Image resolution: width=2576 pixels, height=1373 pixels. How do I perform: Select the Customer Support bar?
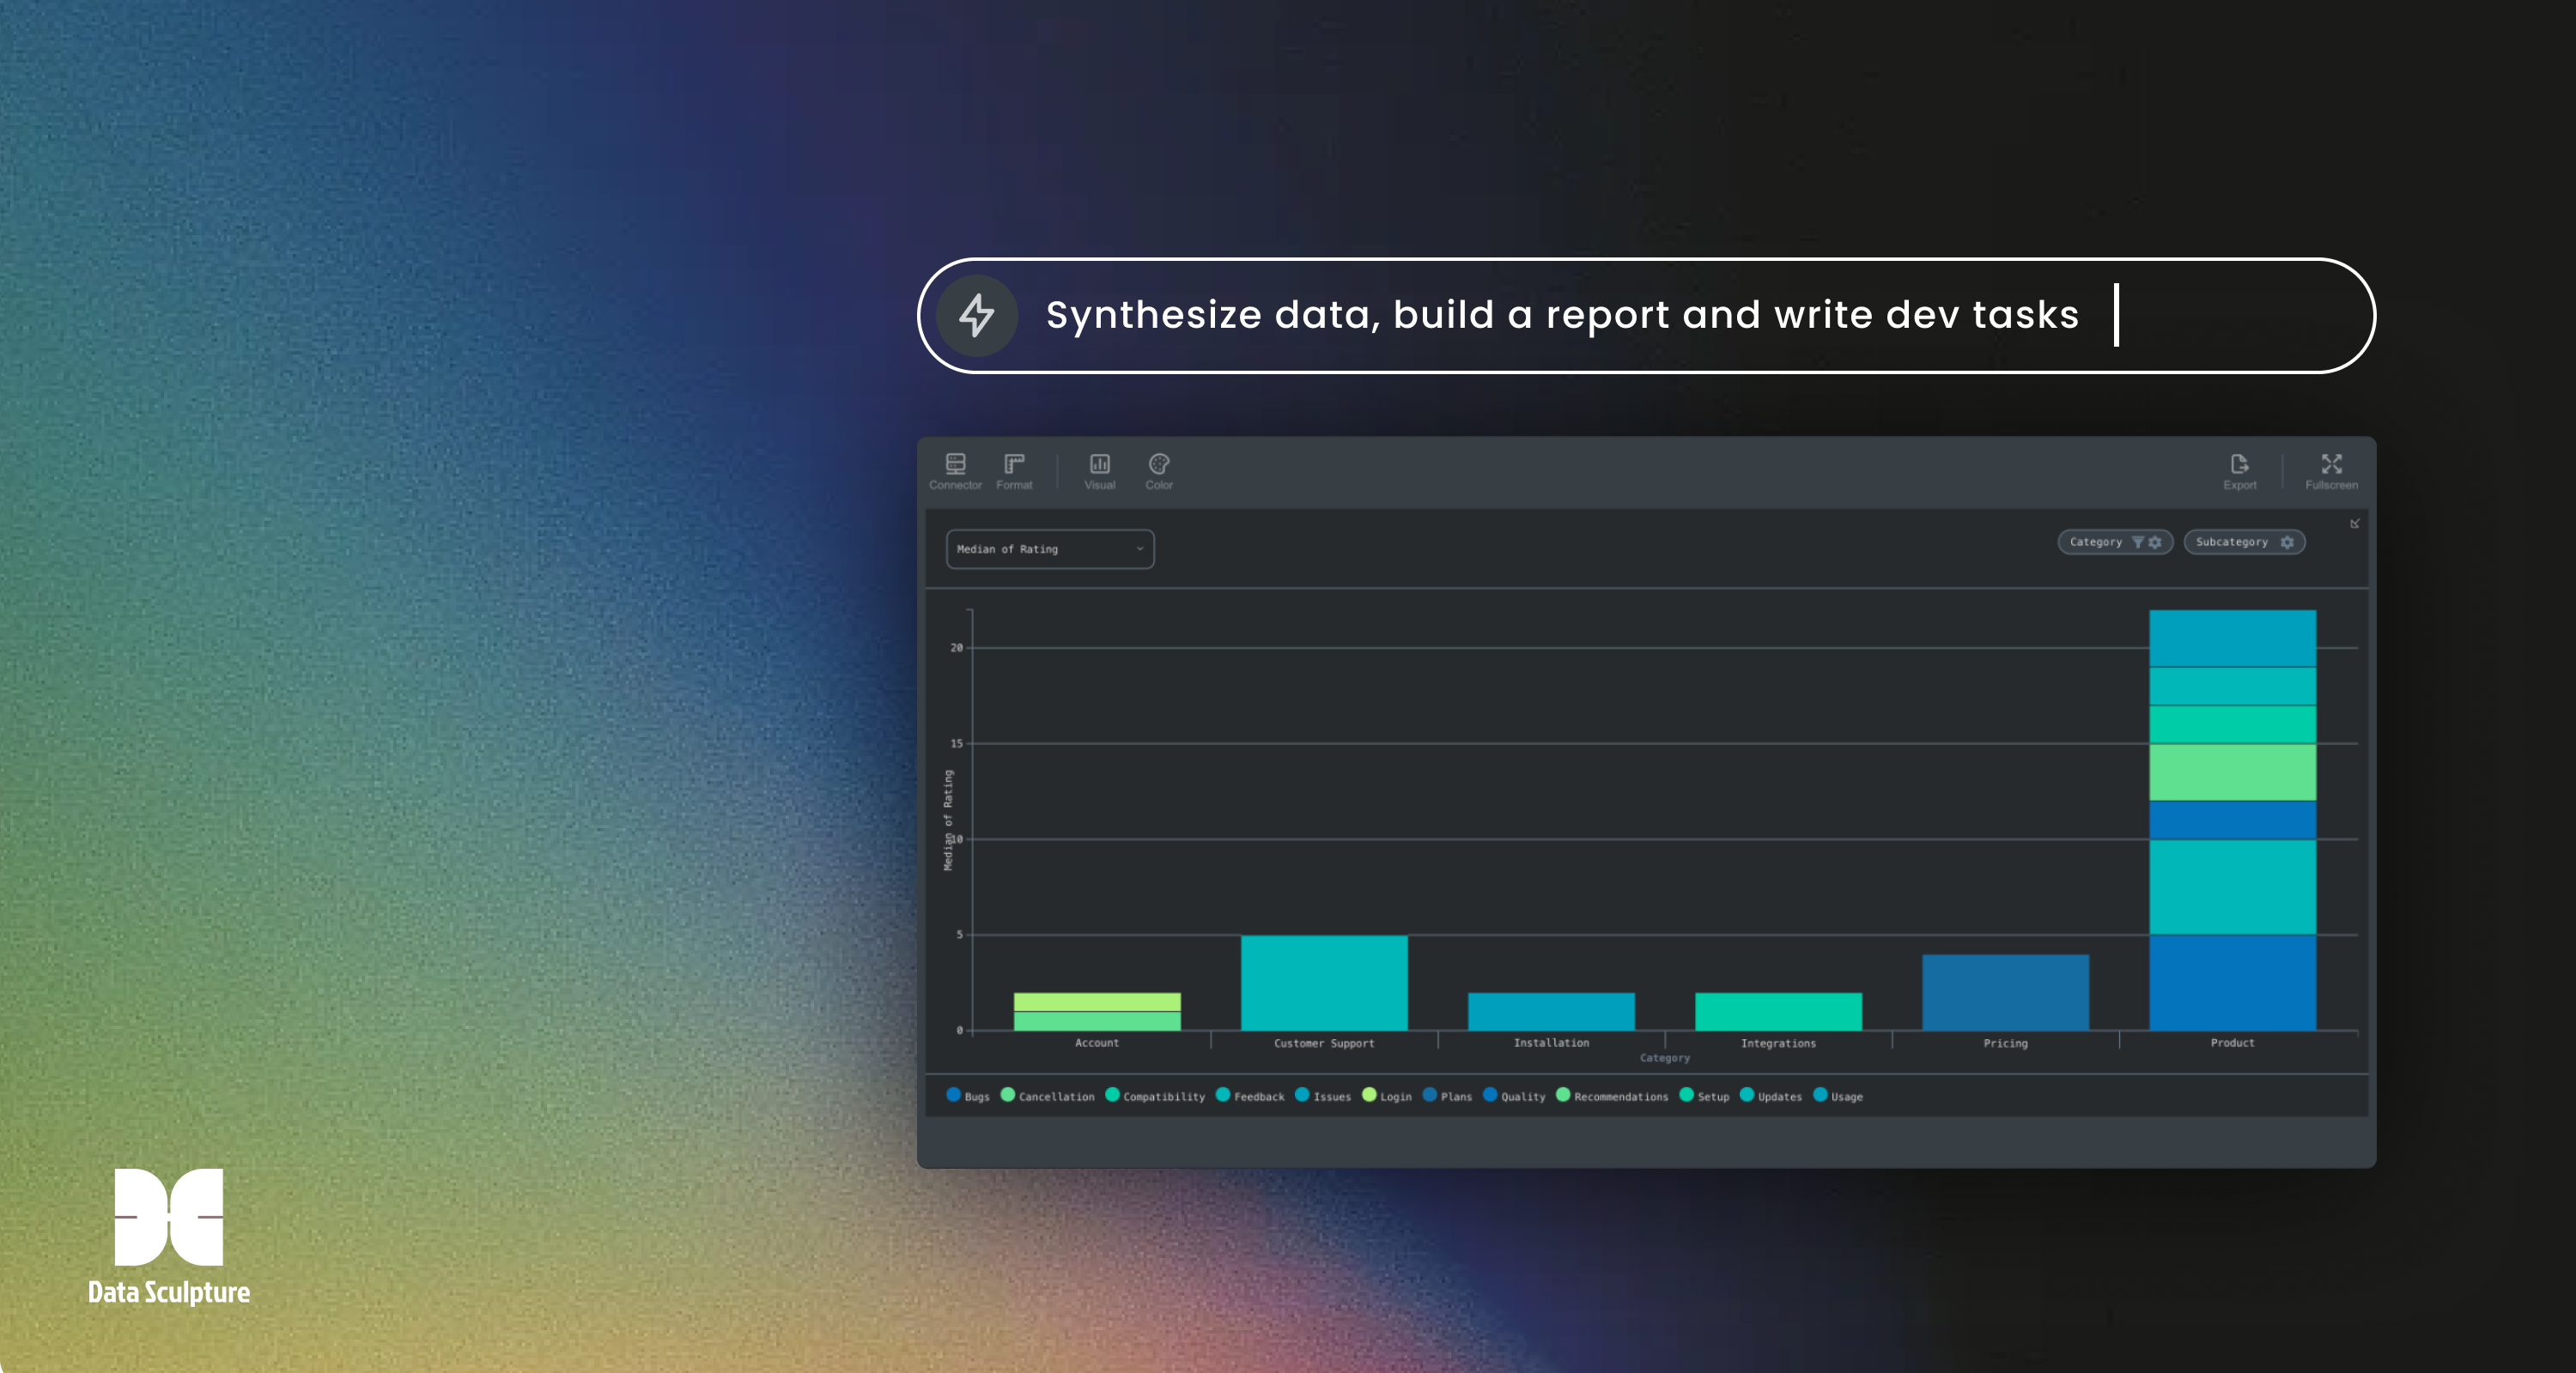pyautogui.click(x=1324, y=983)
